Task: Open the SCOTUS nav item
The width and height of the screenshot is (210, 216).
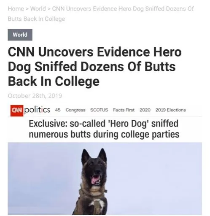Action: (99, 110)
